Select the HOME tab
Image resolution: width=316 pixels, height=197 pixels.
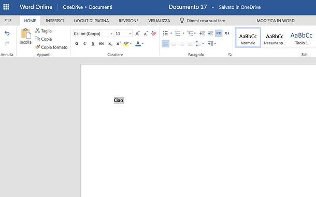tap(30, 21)
